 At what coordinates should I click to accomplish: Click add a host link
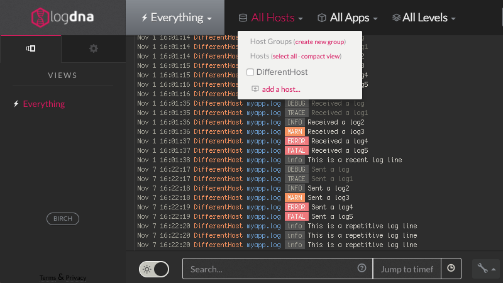tap(281, 89)
